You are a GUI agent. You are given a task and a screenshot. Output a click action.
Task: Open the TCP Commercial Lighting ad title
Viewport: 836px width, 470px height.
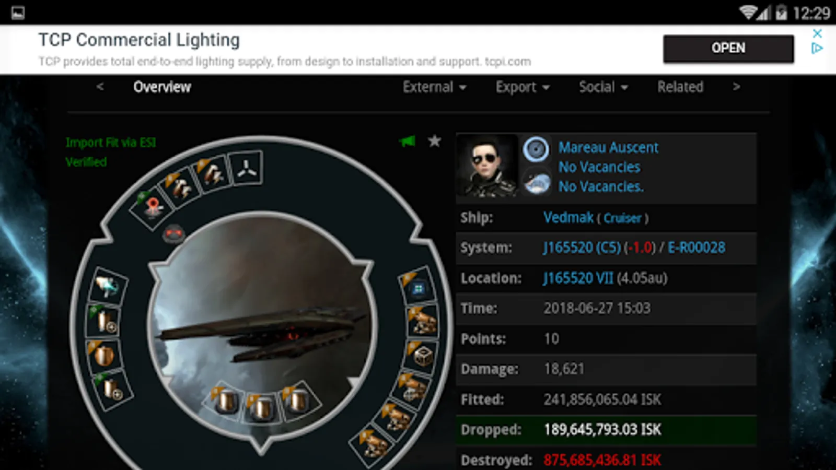coord(139,40)
